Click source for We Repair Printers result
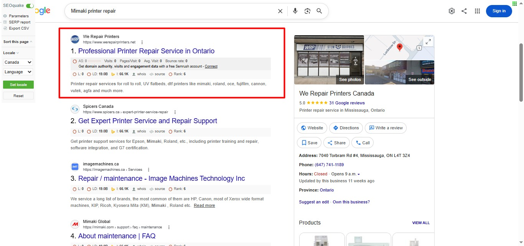The width and height of the screenshot is (524, 246). click(157, 74)
